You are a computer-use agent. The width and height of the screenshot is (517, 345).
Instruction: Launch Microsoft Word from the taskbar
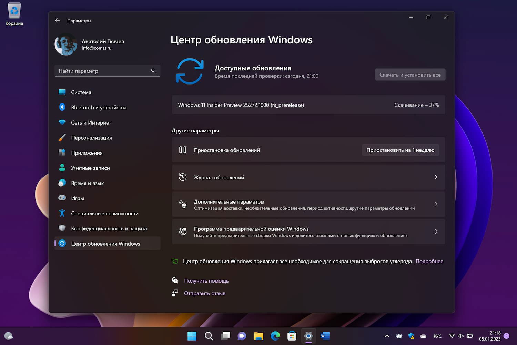[325, 336]
